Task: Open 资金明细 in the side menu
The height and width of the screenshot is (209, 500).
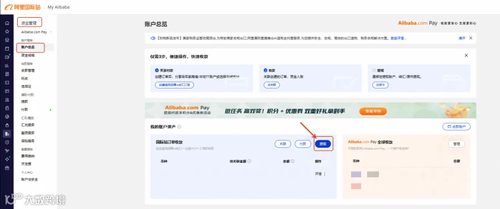Action: [28, 55]
